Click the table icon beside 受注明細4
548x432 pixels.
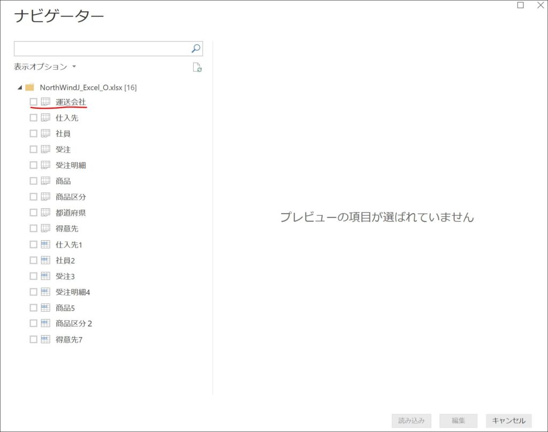(45, 292)
